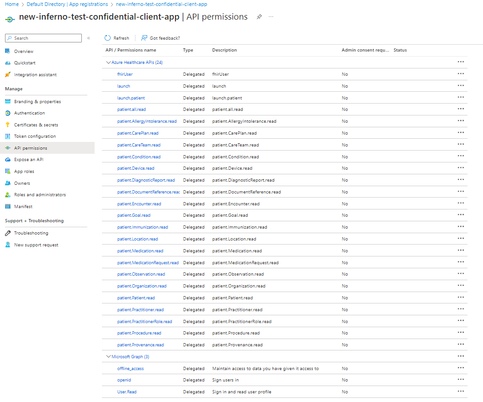
Task: Click the description 'Maintain access to data you have given it access to'
Action: (265, 369)
